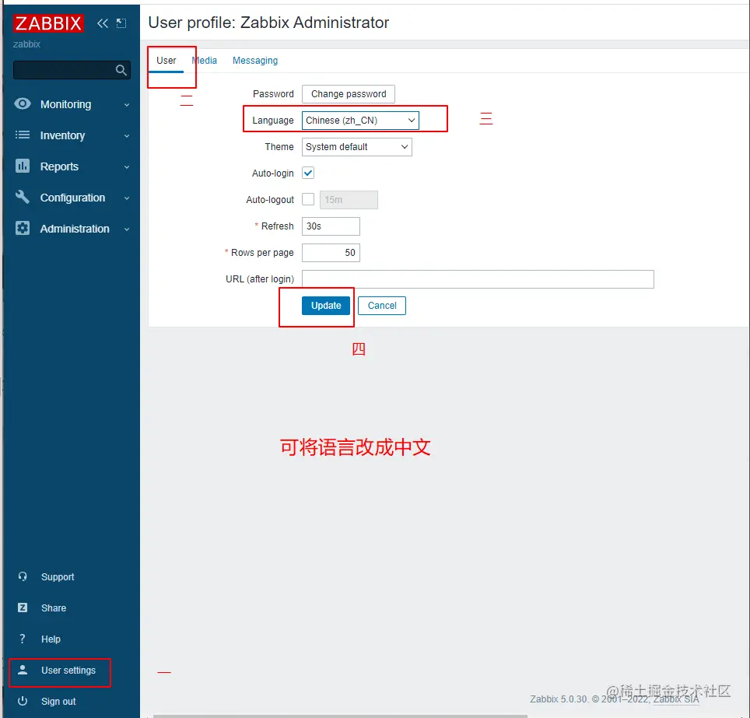Screen dimensions: 750x718
Task: Click the User settings person icon
Action: (x=23, y=670)
